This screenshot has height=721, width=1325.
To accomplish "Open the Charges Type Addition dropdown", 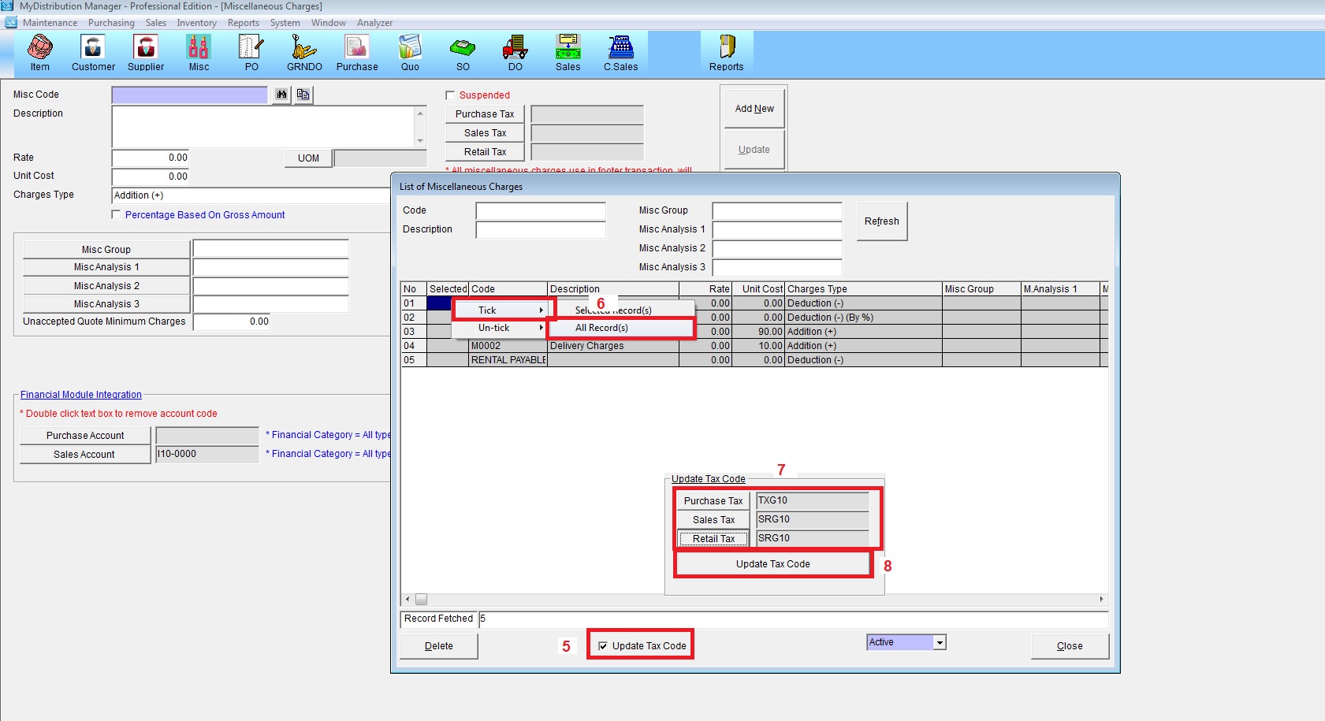I will pyautogui.click(x=252, y=195).
